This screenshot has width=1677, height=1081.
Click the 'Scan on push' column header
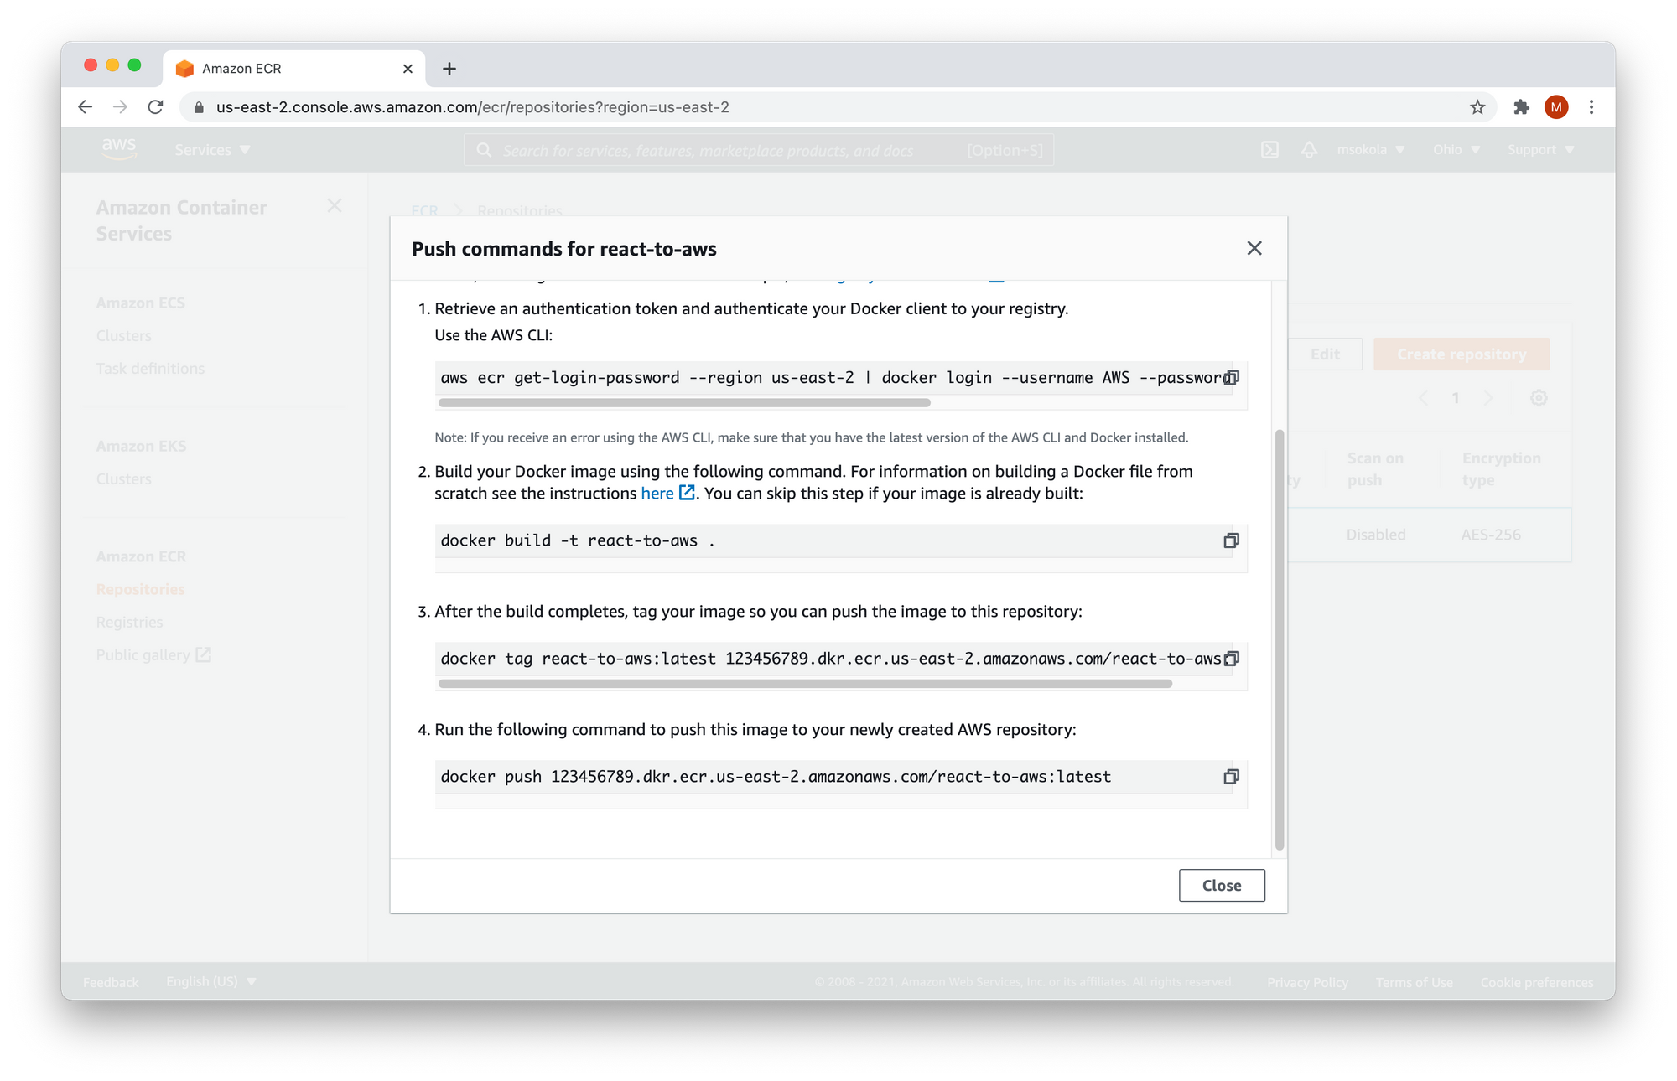[1375, 469]
